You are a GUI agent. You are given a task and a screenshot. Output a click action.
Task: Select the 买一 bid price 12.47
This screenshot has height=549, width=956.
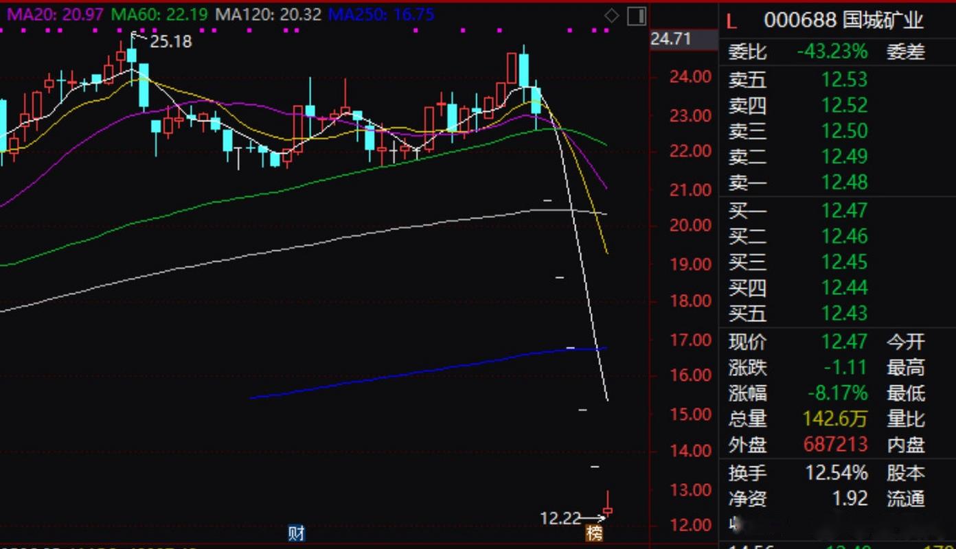tap(844, 211)
